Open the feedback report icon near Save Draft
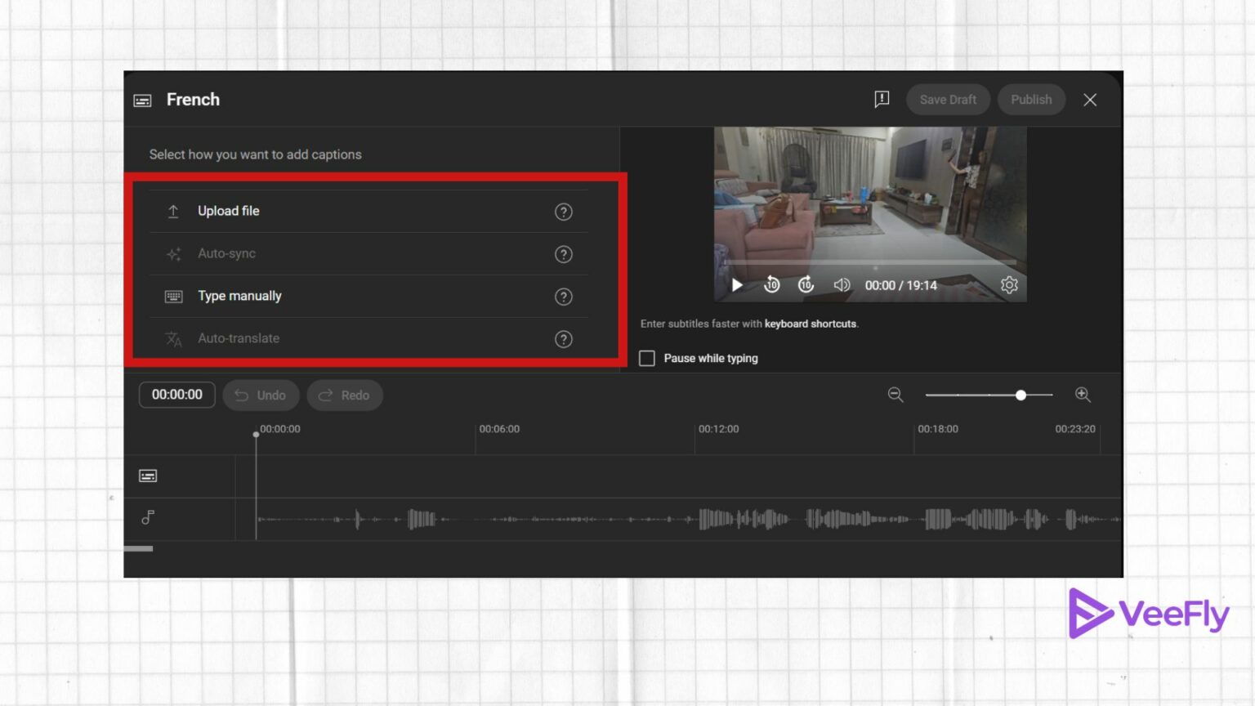 [x=882, y=99]
